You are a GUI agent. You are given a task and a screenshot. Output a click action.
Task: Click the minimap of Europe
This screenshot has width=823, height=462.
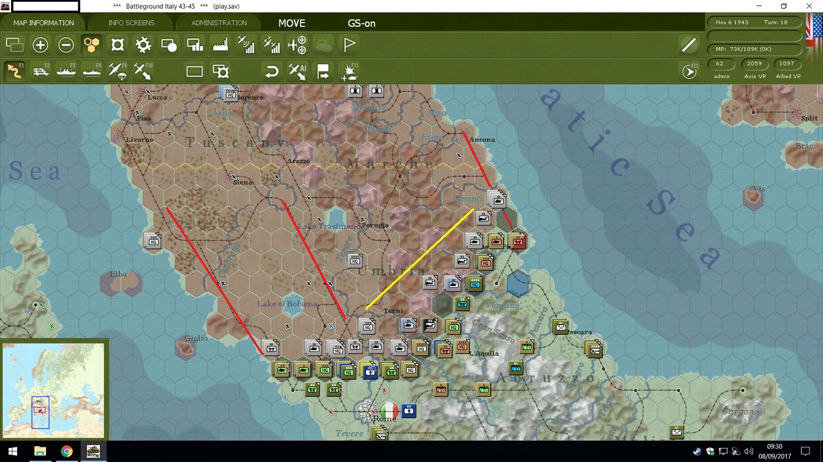click(x=53, y=390)
